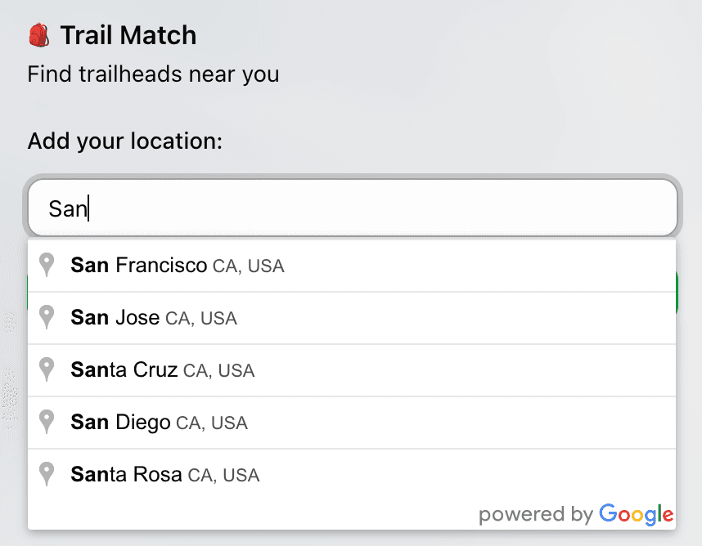This screenshot has width=702, height=546.
Task: Click the pin icon beside San Jose
Action: point(47,317)
